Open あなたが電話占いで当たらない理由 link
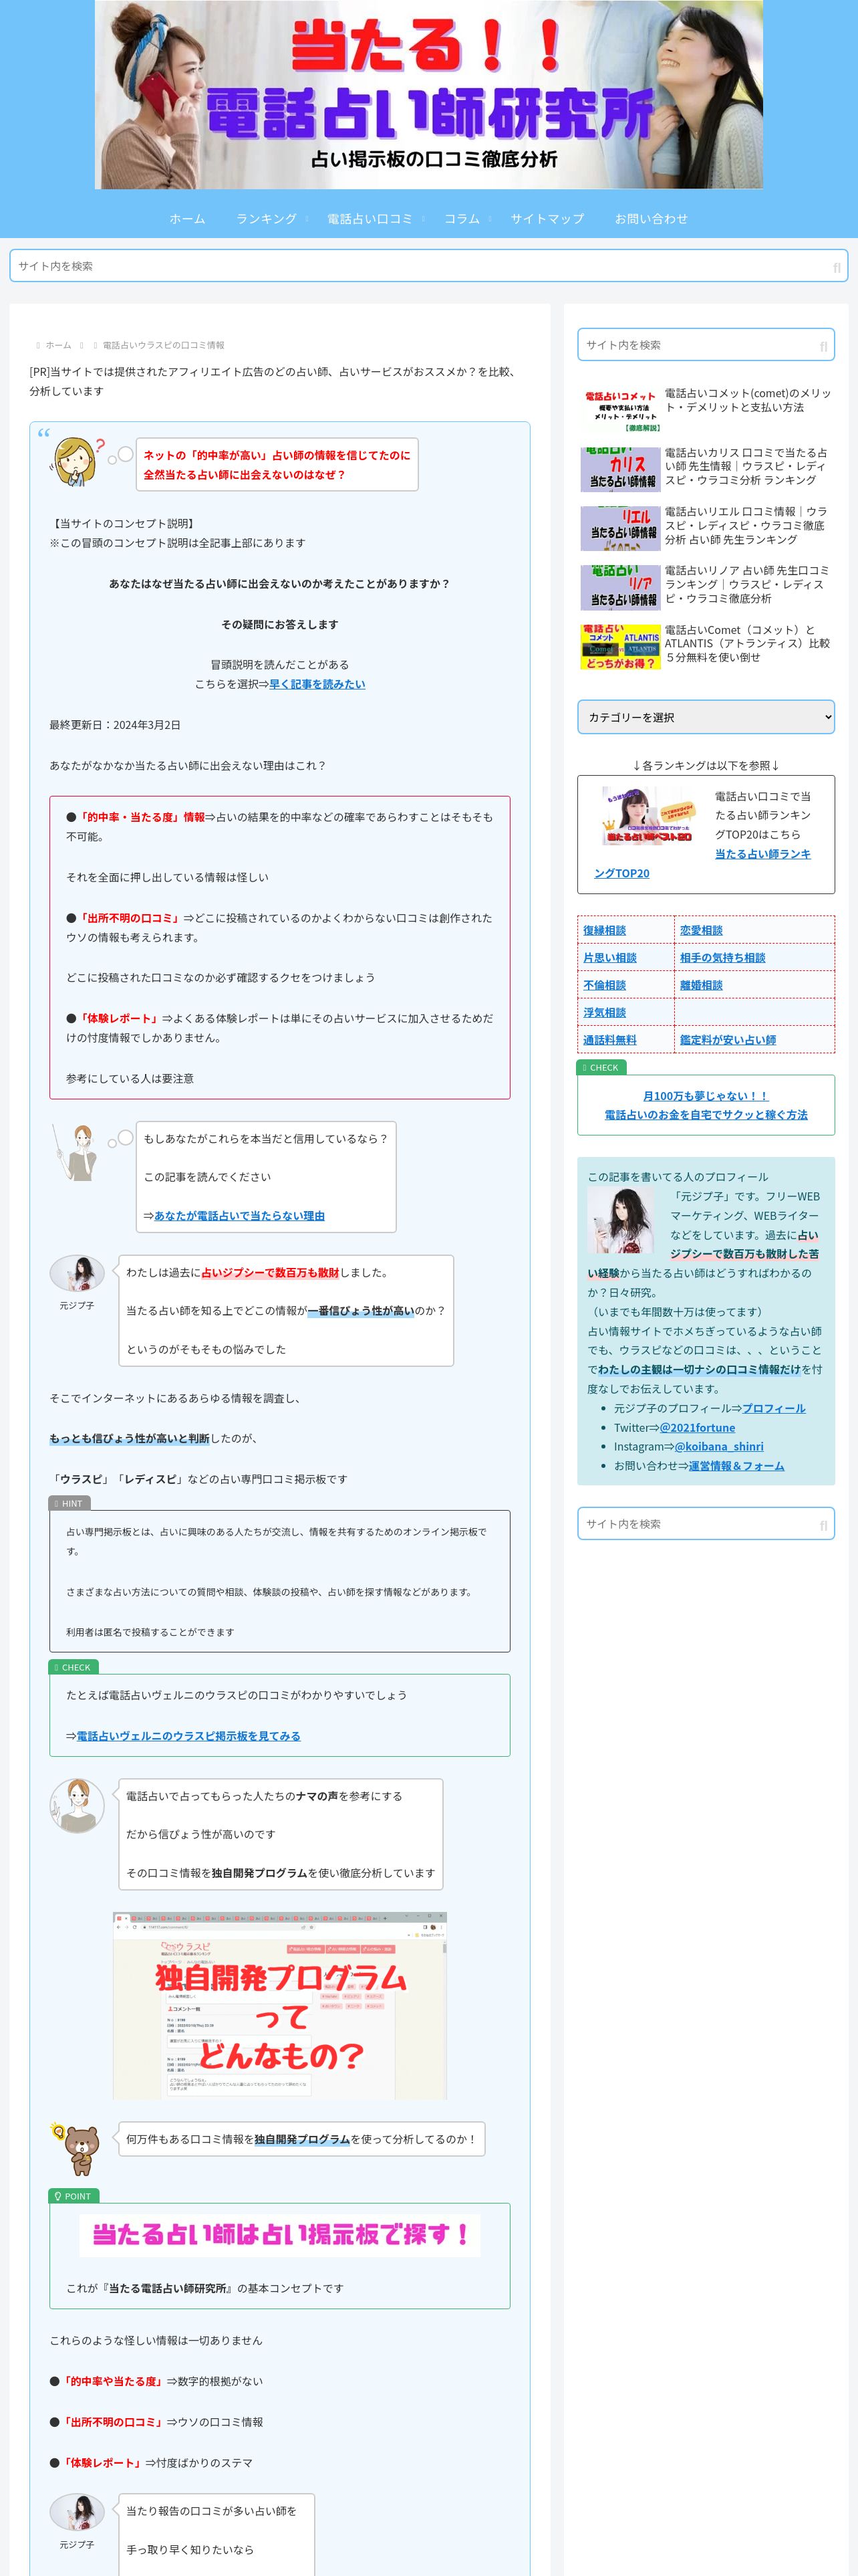Image resolution: width=858 pixels, height=2576 pixels. 239,1215
